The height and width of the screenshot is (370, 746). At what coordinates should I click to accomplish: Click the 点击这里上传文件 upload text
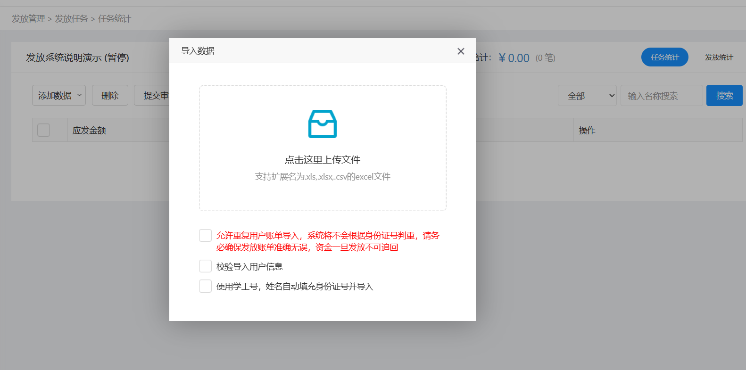tap(322, 160)
